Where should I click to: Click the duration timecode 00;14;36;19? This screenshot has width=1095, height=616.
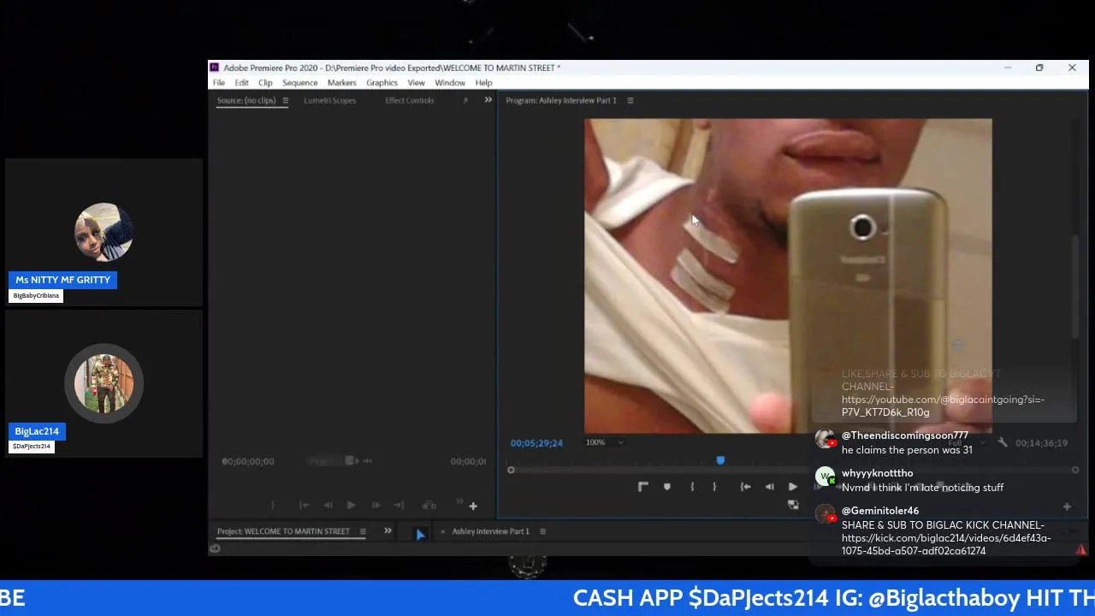point(1041,443)
